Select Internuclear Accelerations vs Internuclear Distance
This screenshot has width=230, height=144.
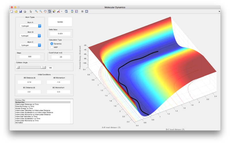[43, 112]
